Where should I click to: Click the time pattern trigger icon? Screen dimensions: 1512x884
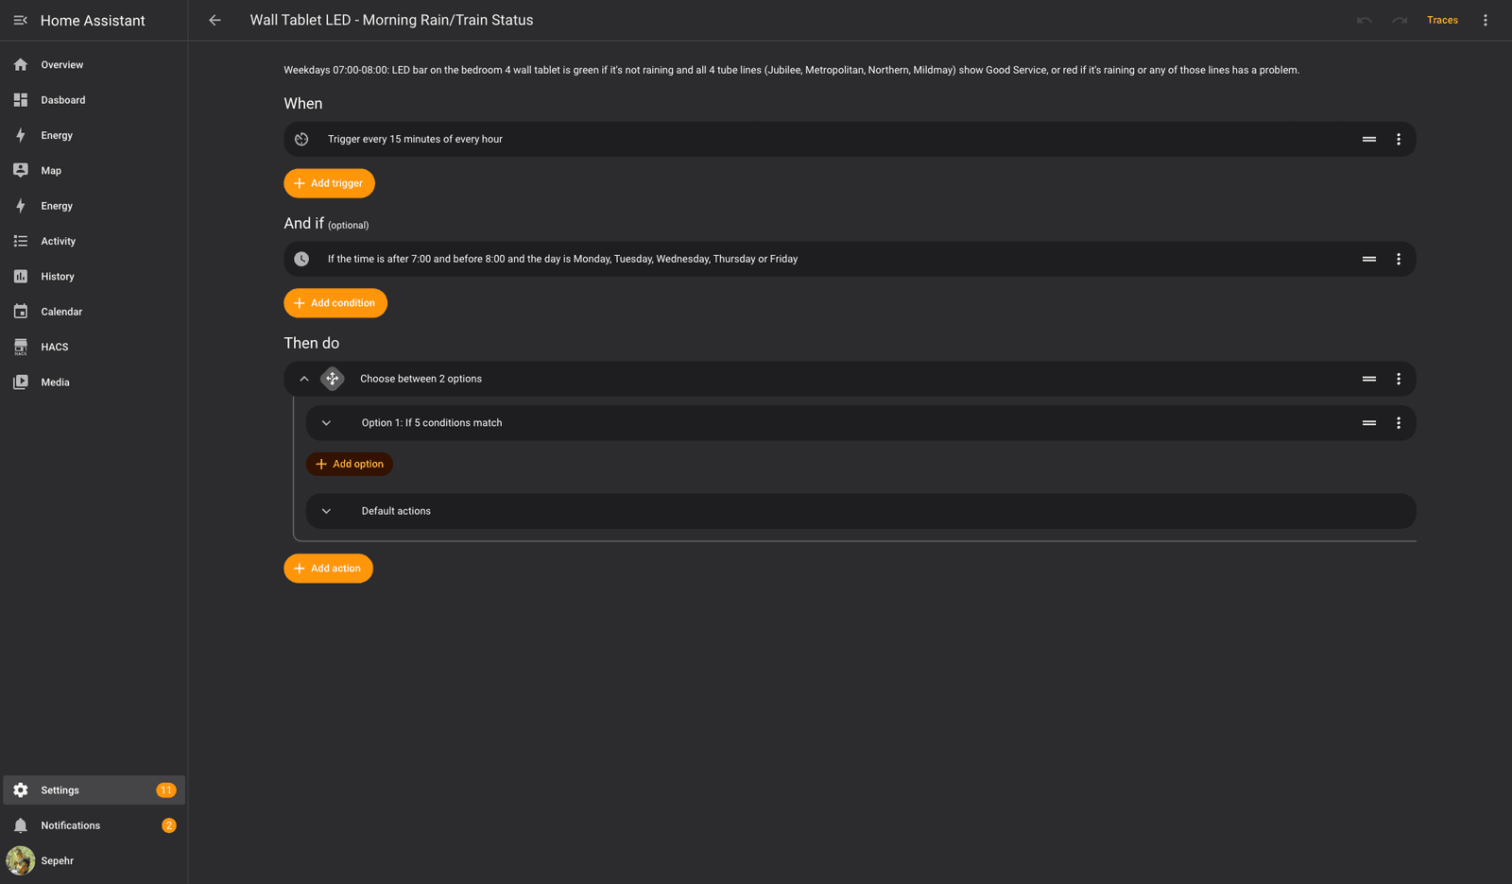(301, 139)
